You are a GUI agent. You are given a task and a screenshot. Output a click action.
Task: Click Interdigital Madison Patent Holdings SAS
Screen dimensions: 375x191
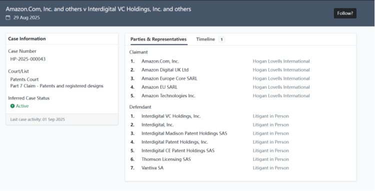tap(184, 133)
